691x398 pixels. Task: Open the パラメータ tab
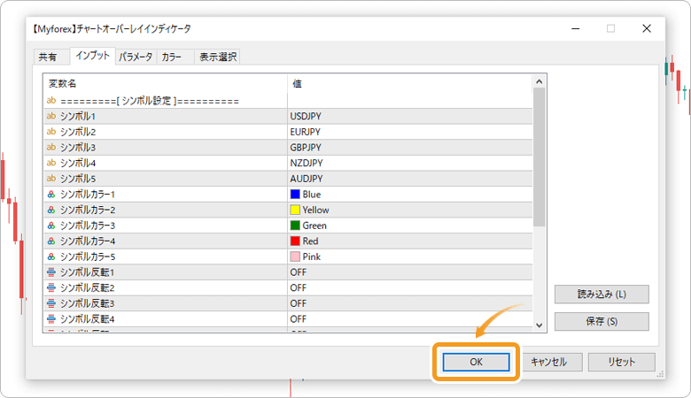(136, 57)
